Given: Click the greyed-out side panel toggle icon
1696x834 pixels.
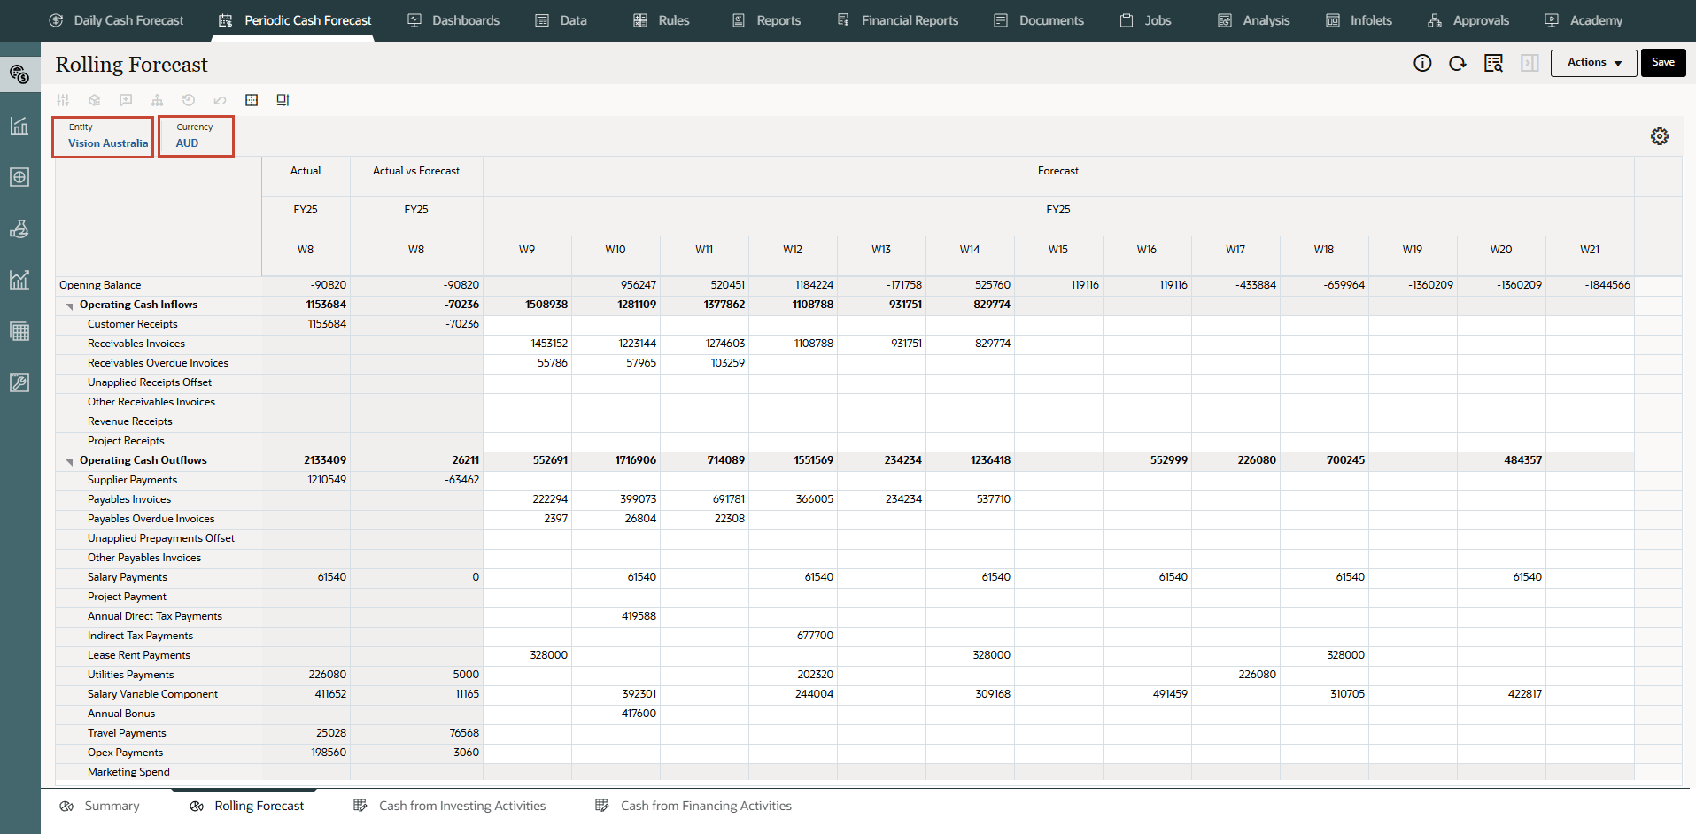Looking at the screenshot, I should tap(1529, 63).
